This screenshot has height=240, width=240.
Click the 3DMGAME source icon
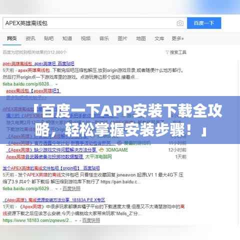tap(101, 150)
